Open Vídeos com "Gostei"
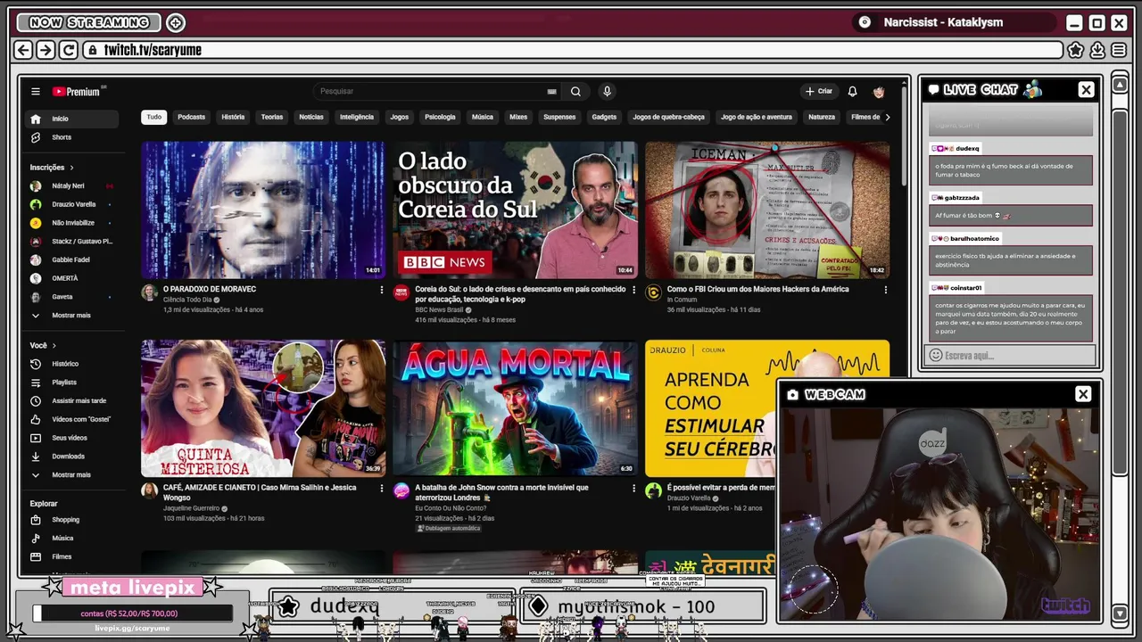 71,419
